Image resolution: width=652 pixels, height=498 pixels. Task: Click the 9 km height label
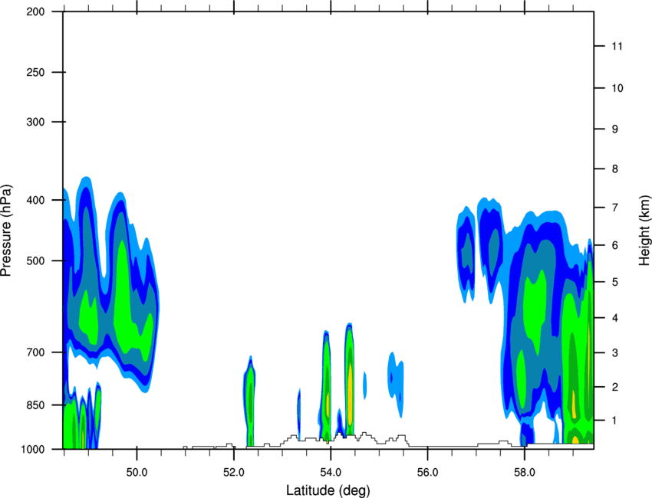(615, 129)
